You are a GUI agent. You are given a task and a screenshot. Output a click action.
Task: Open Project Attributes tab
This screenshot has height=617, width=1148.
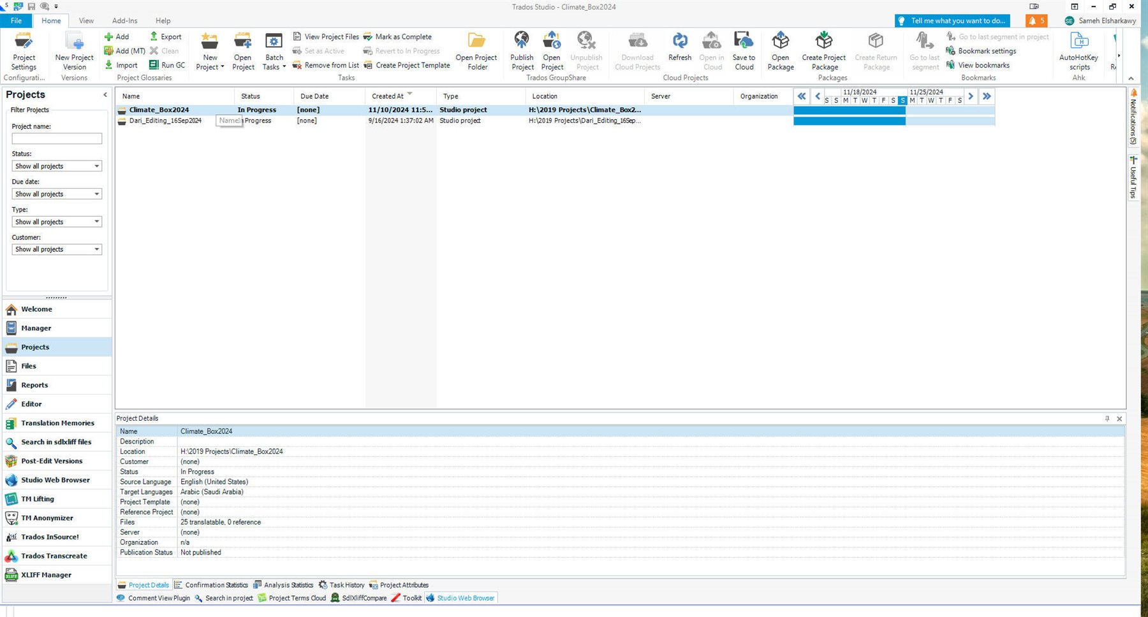click(x=399, y=585)
